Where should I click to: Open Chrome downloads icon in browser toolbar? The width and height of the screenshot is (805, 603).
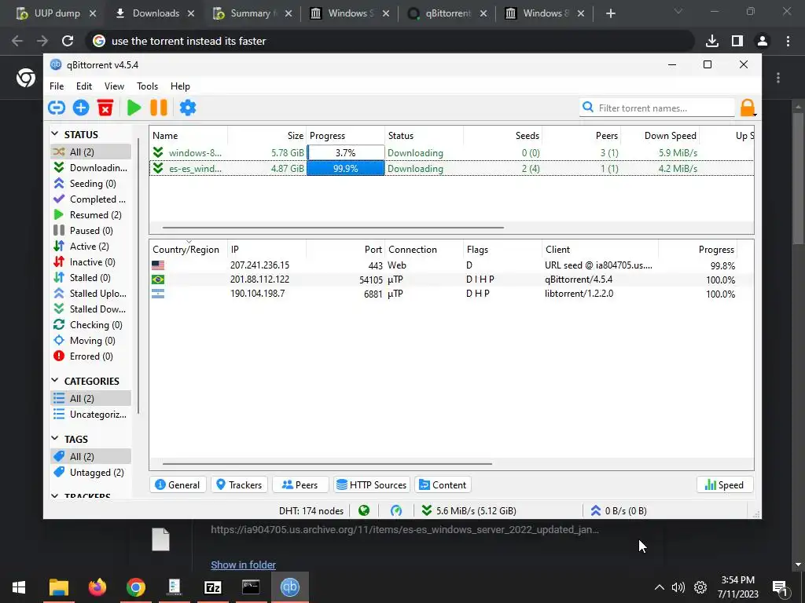tap(711, 41)
